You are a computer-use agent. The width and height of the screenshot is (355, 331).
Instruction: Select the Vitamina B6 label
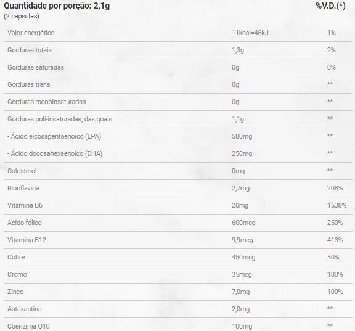tap(25, 205)
